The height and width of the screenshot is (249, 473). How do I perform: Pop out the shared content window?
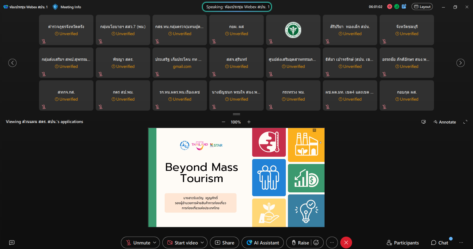pos(424,122)
